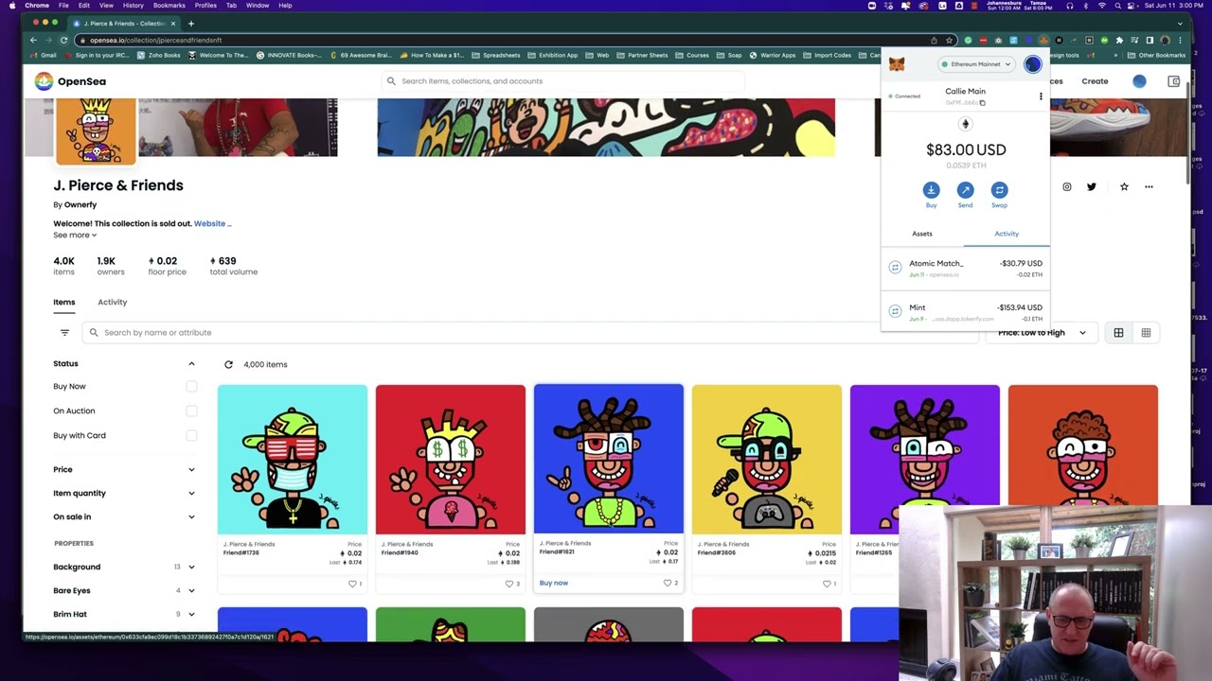Open MetaMask account options three-dot menu
Screen dimensions: 1212x681
tap(1041, 96)
